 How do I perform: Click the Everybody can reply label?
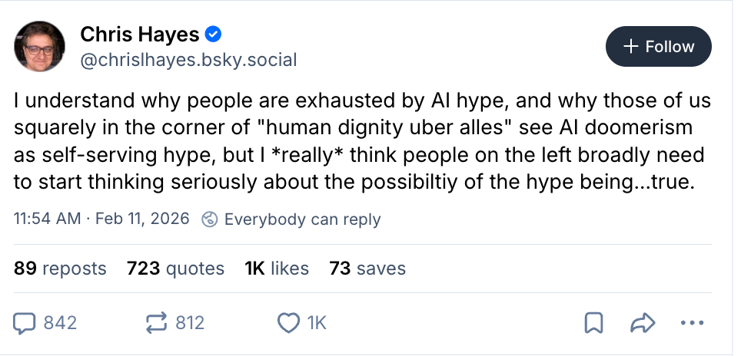pos(302,219)
